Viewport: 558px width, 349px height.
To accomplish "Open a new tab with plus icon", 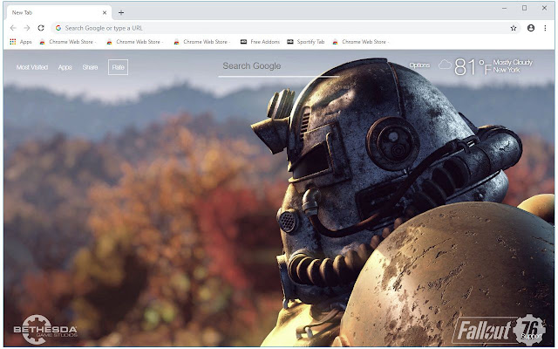I will pos(121,13).
